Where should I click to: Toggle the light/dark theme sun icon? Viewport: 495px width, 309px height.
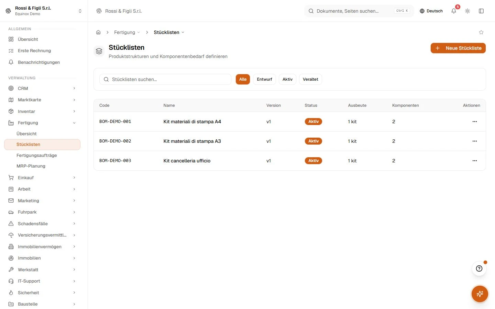click(x=467, y=11)
